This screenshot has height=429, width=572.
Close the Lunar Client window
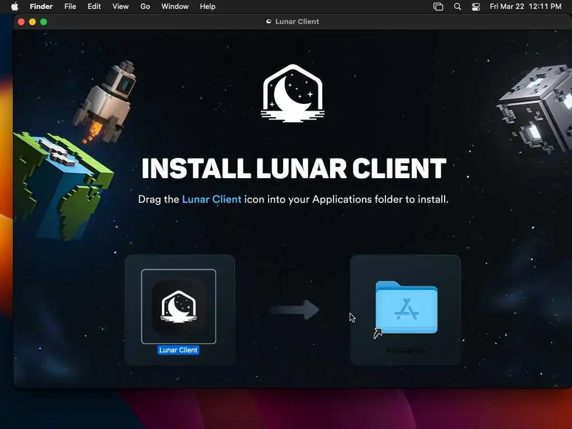(21, 22)
